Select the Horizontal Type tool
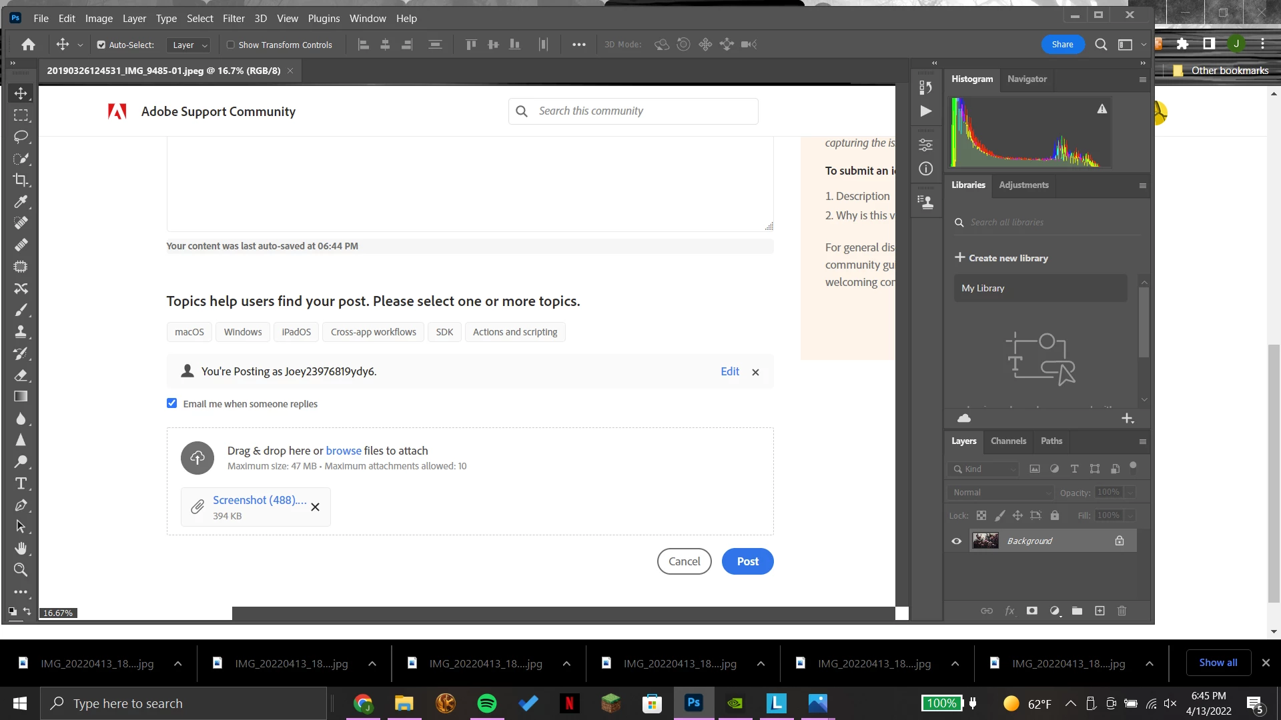This screenshot has width=1281, height=720. click(x=21, y=483)
